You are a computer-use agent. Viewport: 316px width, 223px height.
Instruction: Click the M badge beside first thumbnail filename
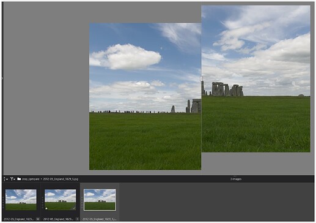coord(38,219)
